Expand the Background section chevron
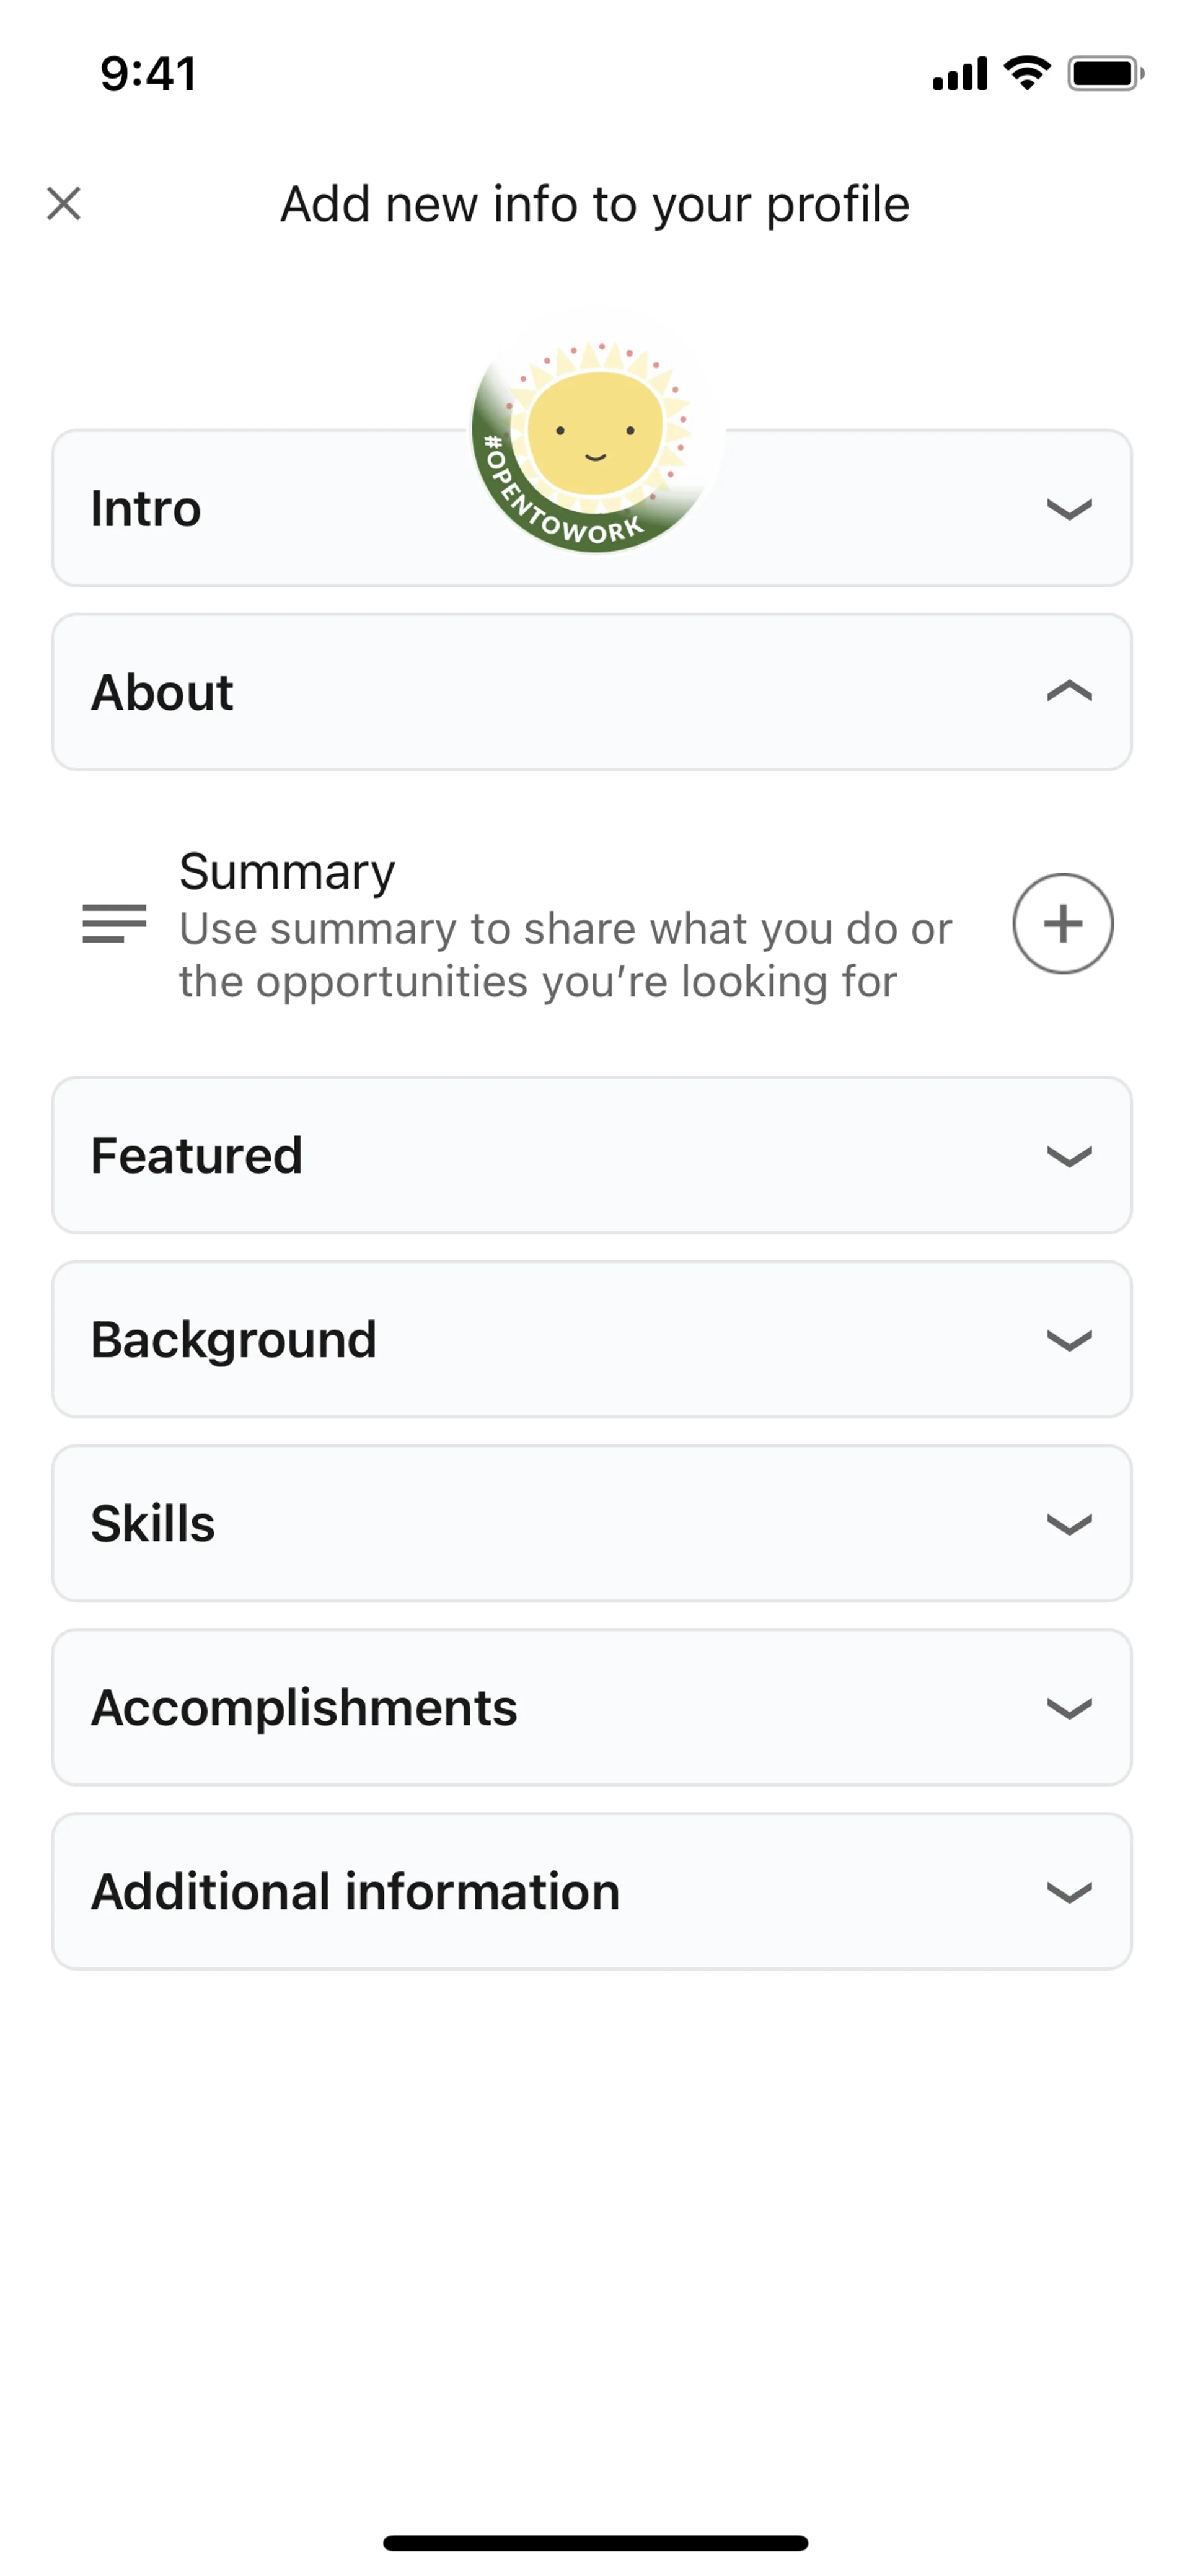Screen dimensions: 1190x2576 pos(1068,1340)
